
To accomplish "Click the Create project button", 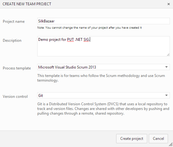I will [x=131, y=139].
